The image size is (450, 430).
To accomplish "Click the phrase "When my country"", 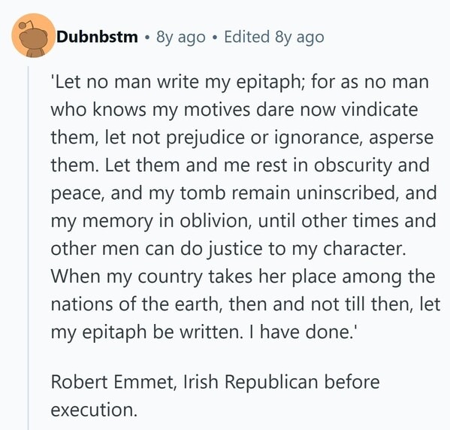I will [x=127, y=277].
